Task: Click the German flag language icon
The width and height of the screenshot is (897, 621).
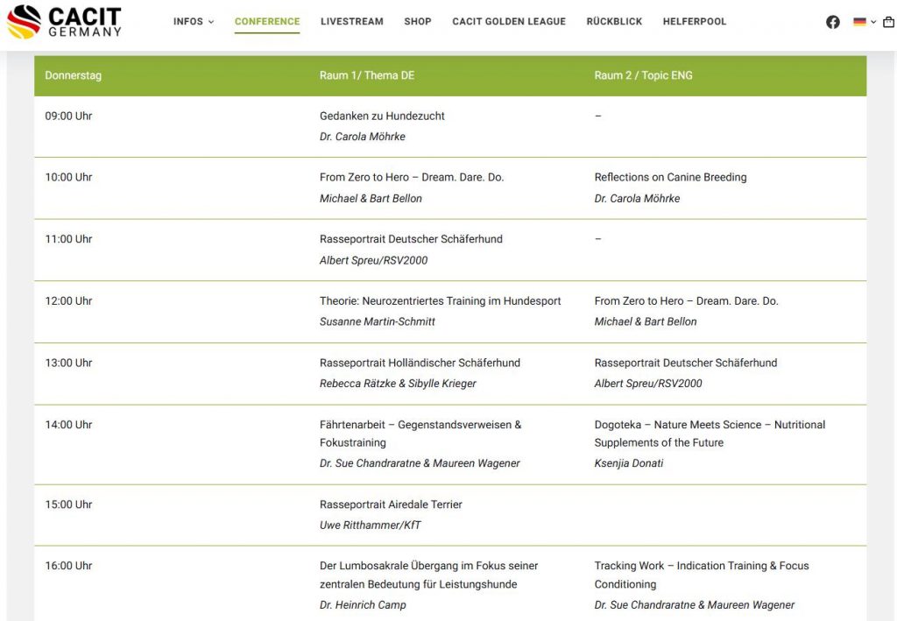Action: (859, 22)
